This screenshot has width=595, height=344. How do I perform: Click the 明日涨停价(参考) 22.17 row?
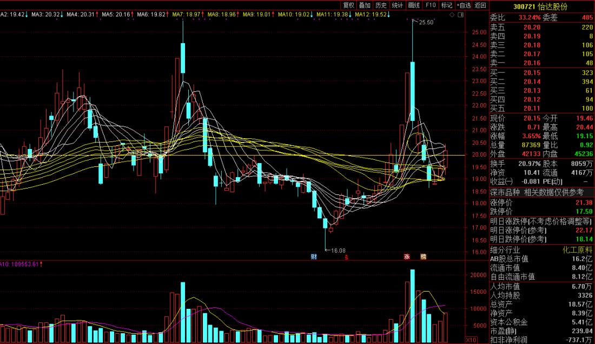[541, 231]
